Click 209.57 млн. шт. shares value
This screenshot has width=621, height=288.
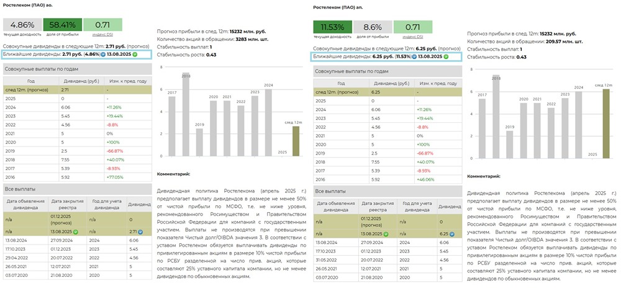(564, 42)
